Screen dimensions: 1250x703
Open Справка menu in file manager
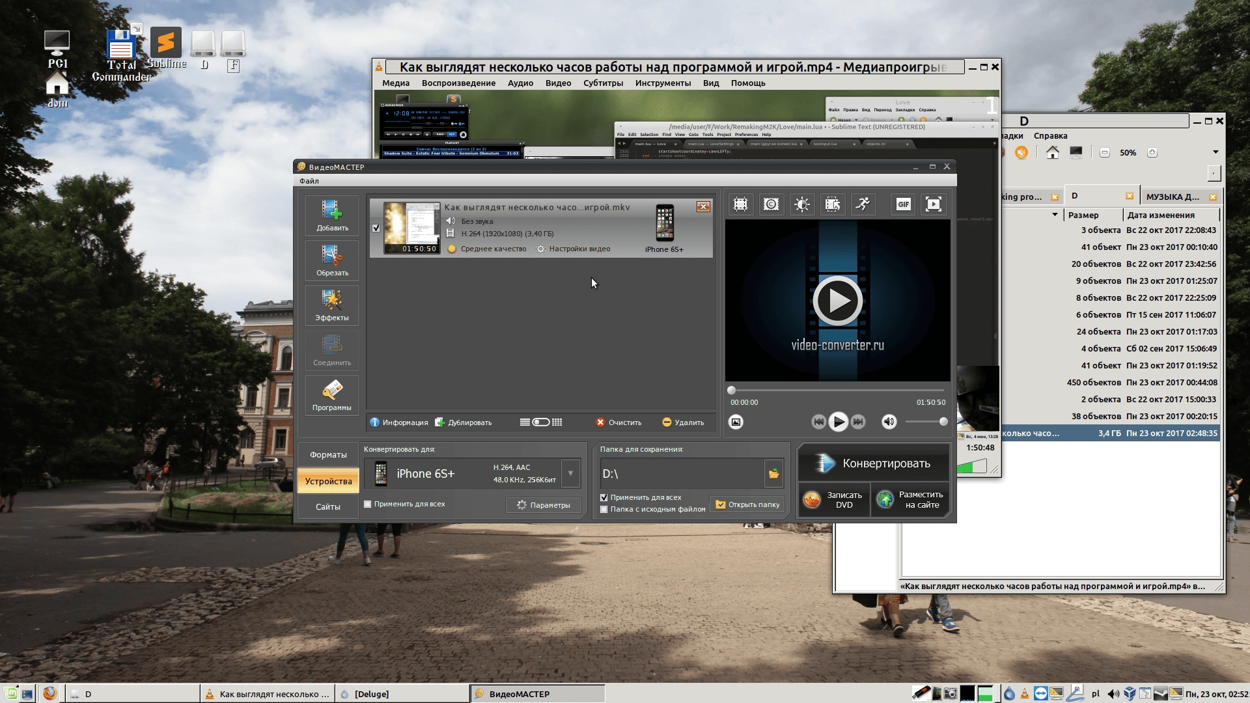tap(1050, 135)
